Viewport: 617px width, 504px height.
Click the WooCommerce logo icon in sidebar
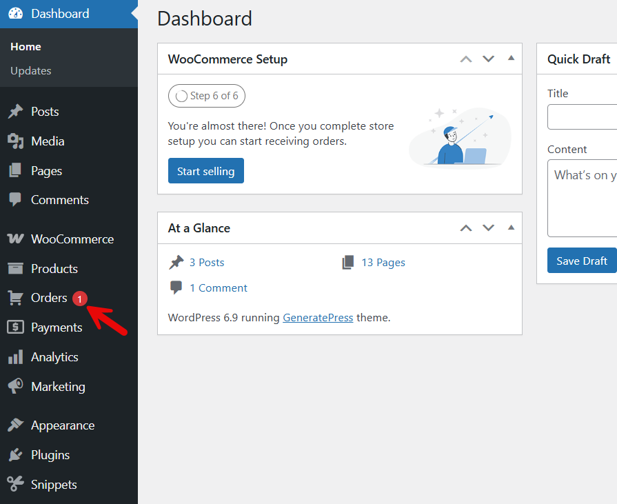point(15,239)
